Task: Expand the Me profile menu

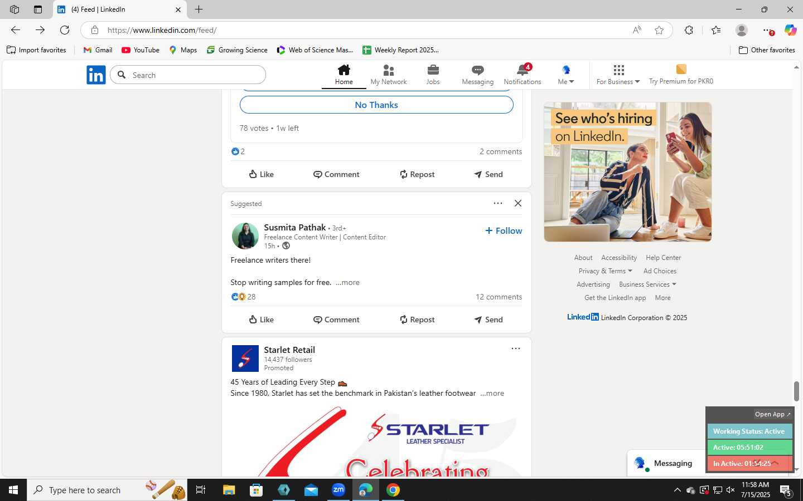Action: (566, 75)
